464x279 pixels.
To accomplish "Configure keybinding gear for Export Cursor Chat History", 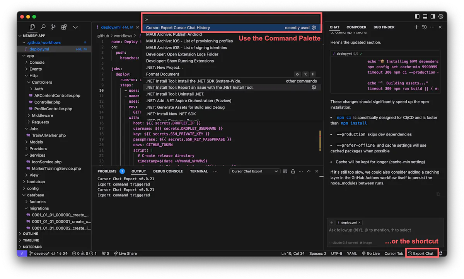I will pos(314,28).
